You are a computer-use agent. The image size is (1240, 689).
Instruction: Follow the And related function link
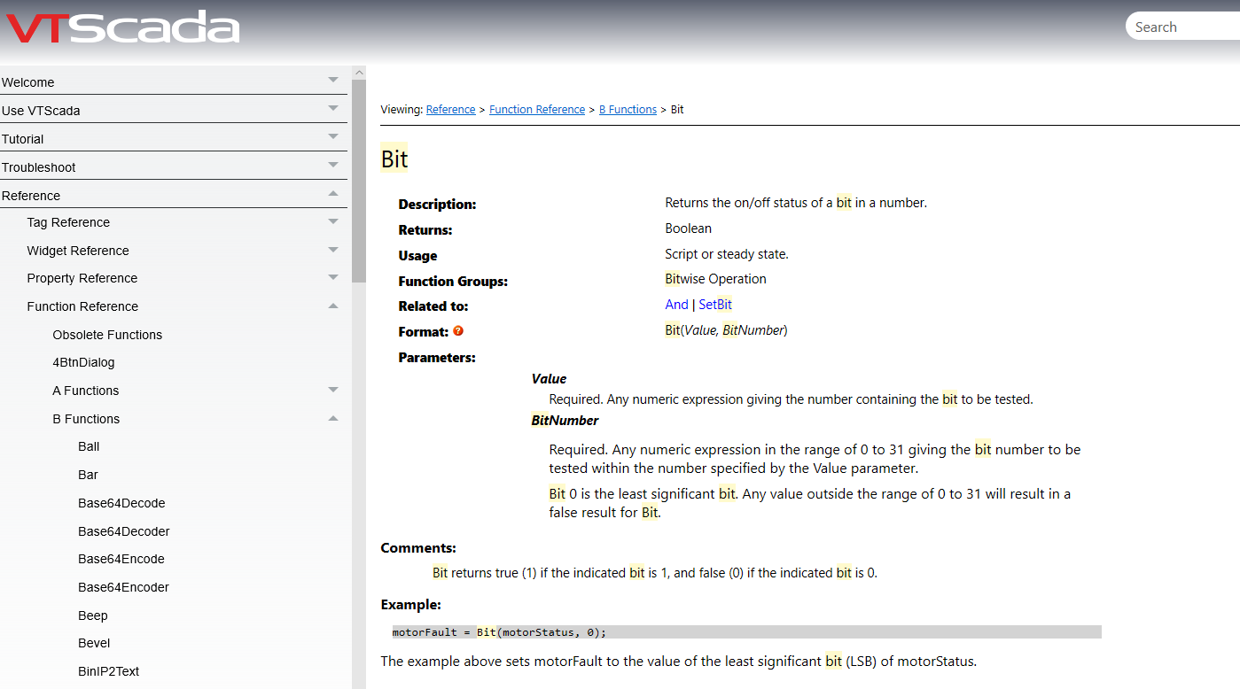pos(676,305)
